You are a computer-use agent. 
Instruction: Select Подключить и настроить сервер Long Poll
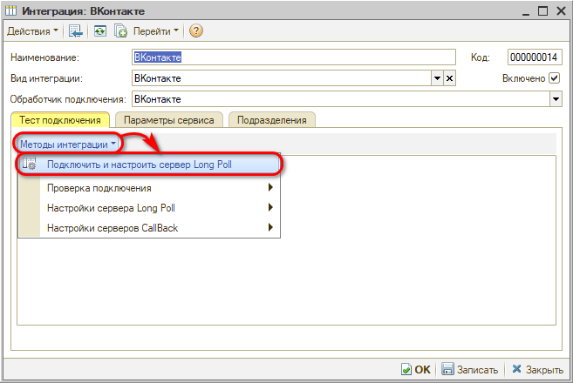tap(150, 165)
